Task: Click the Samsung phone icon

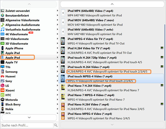Action: pos(2,72)
